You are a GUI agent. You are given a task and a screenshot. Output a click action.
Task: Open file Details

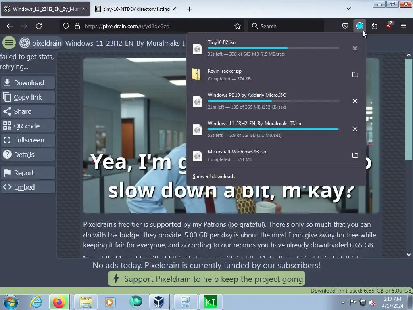click(28, 155)
